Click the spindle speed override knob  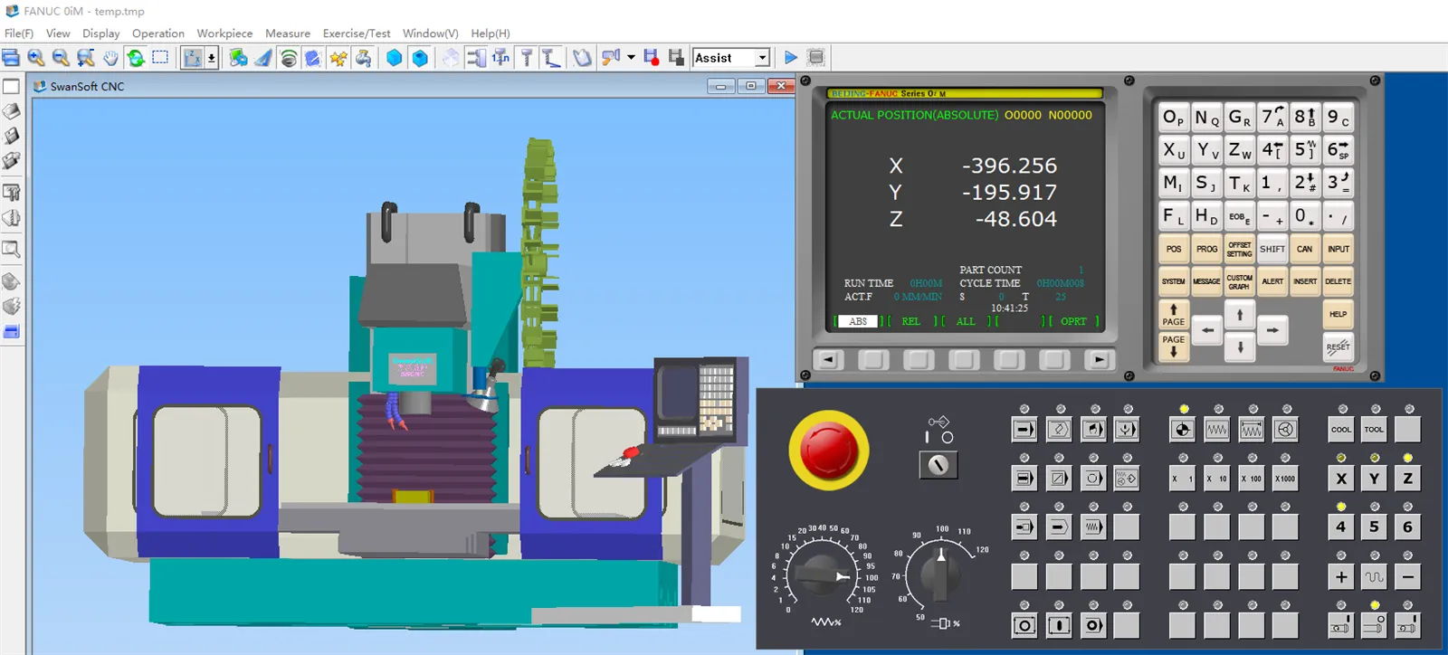click(x=940, y=574)
